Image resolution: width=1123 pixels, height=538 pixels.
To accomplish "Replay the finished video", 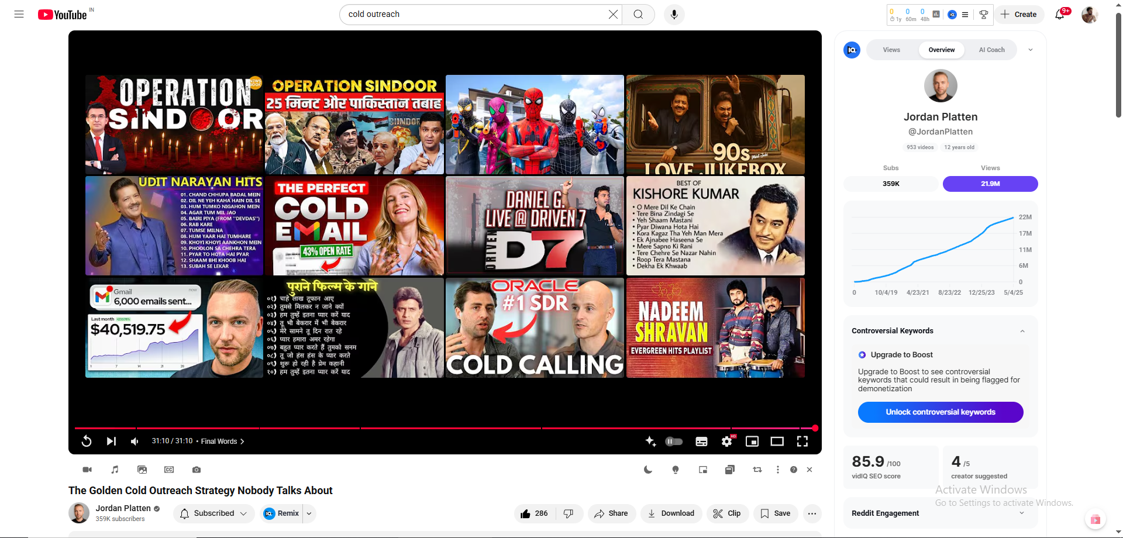I will pyautogui.click(x=86, y=441).
